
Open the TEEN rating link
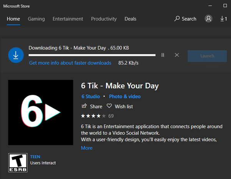pyautogui.click(x=35, y=157)
